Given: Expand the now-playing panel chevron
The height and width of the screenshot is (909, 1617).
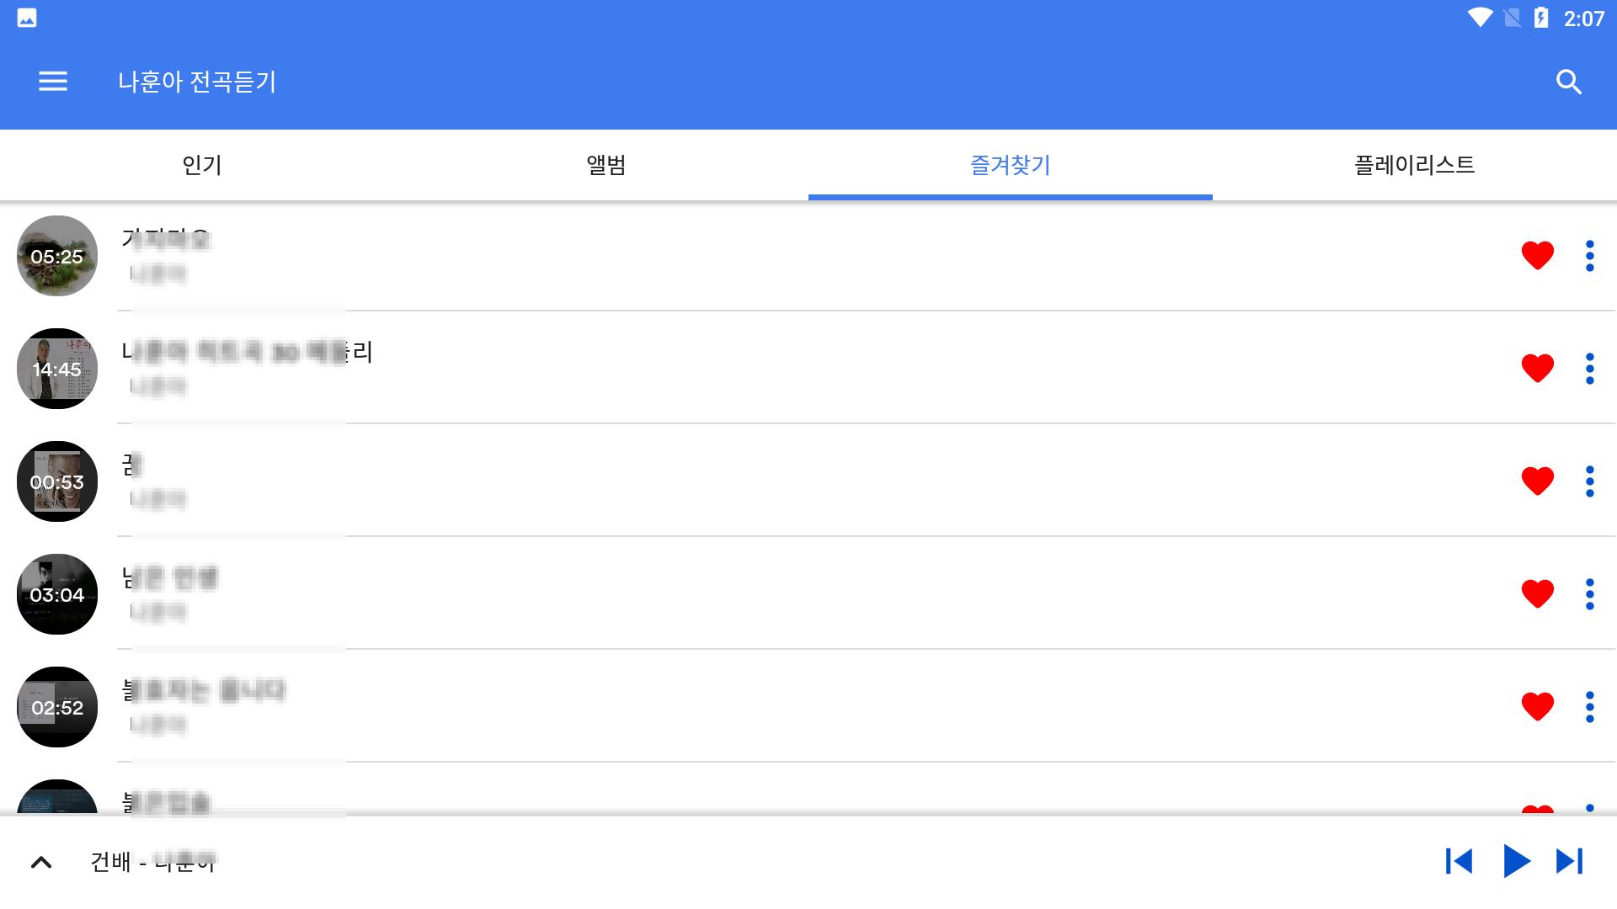Looking at the screenshot, I should pos(41,862).
